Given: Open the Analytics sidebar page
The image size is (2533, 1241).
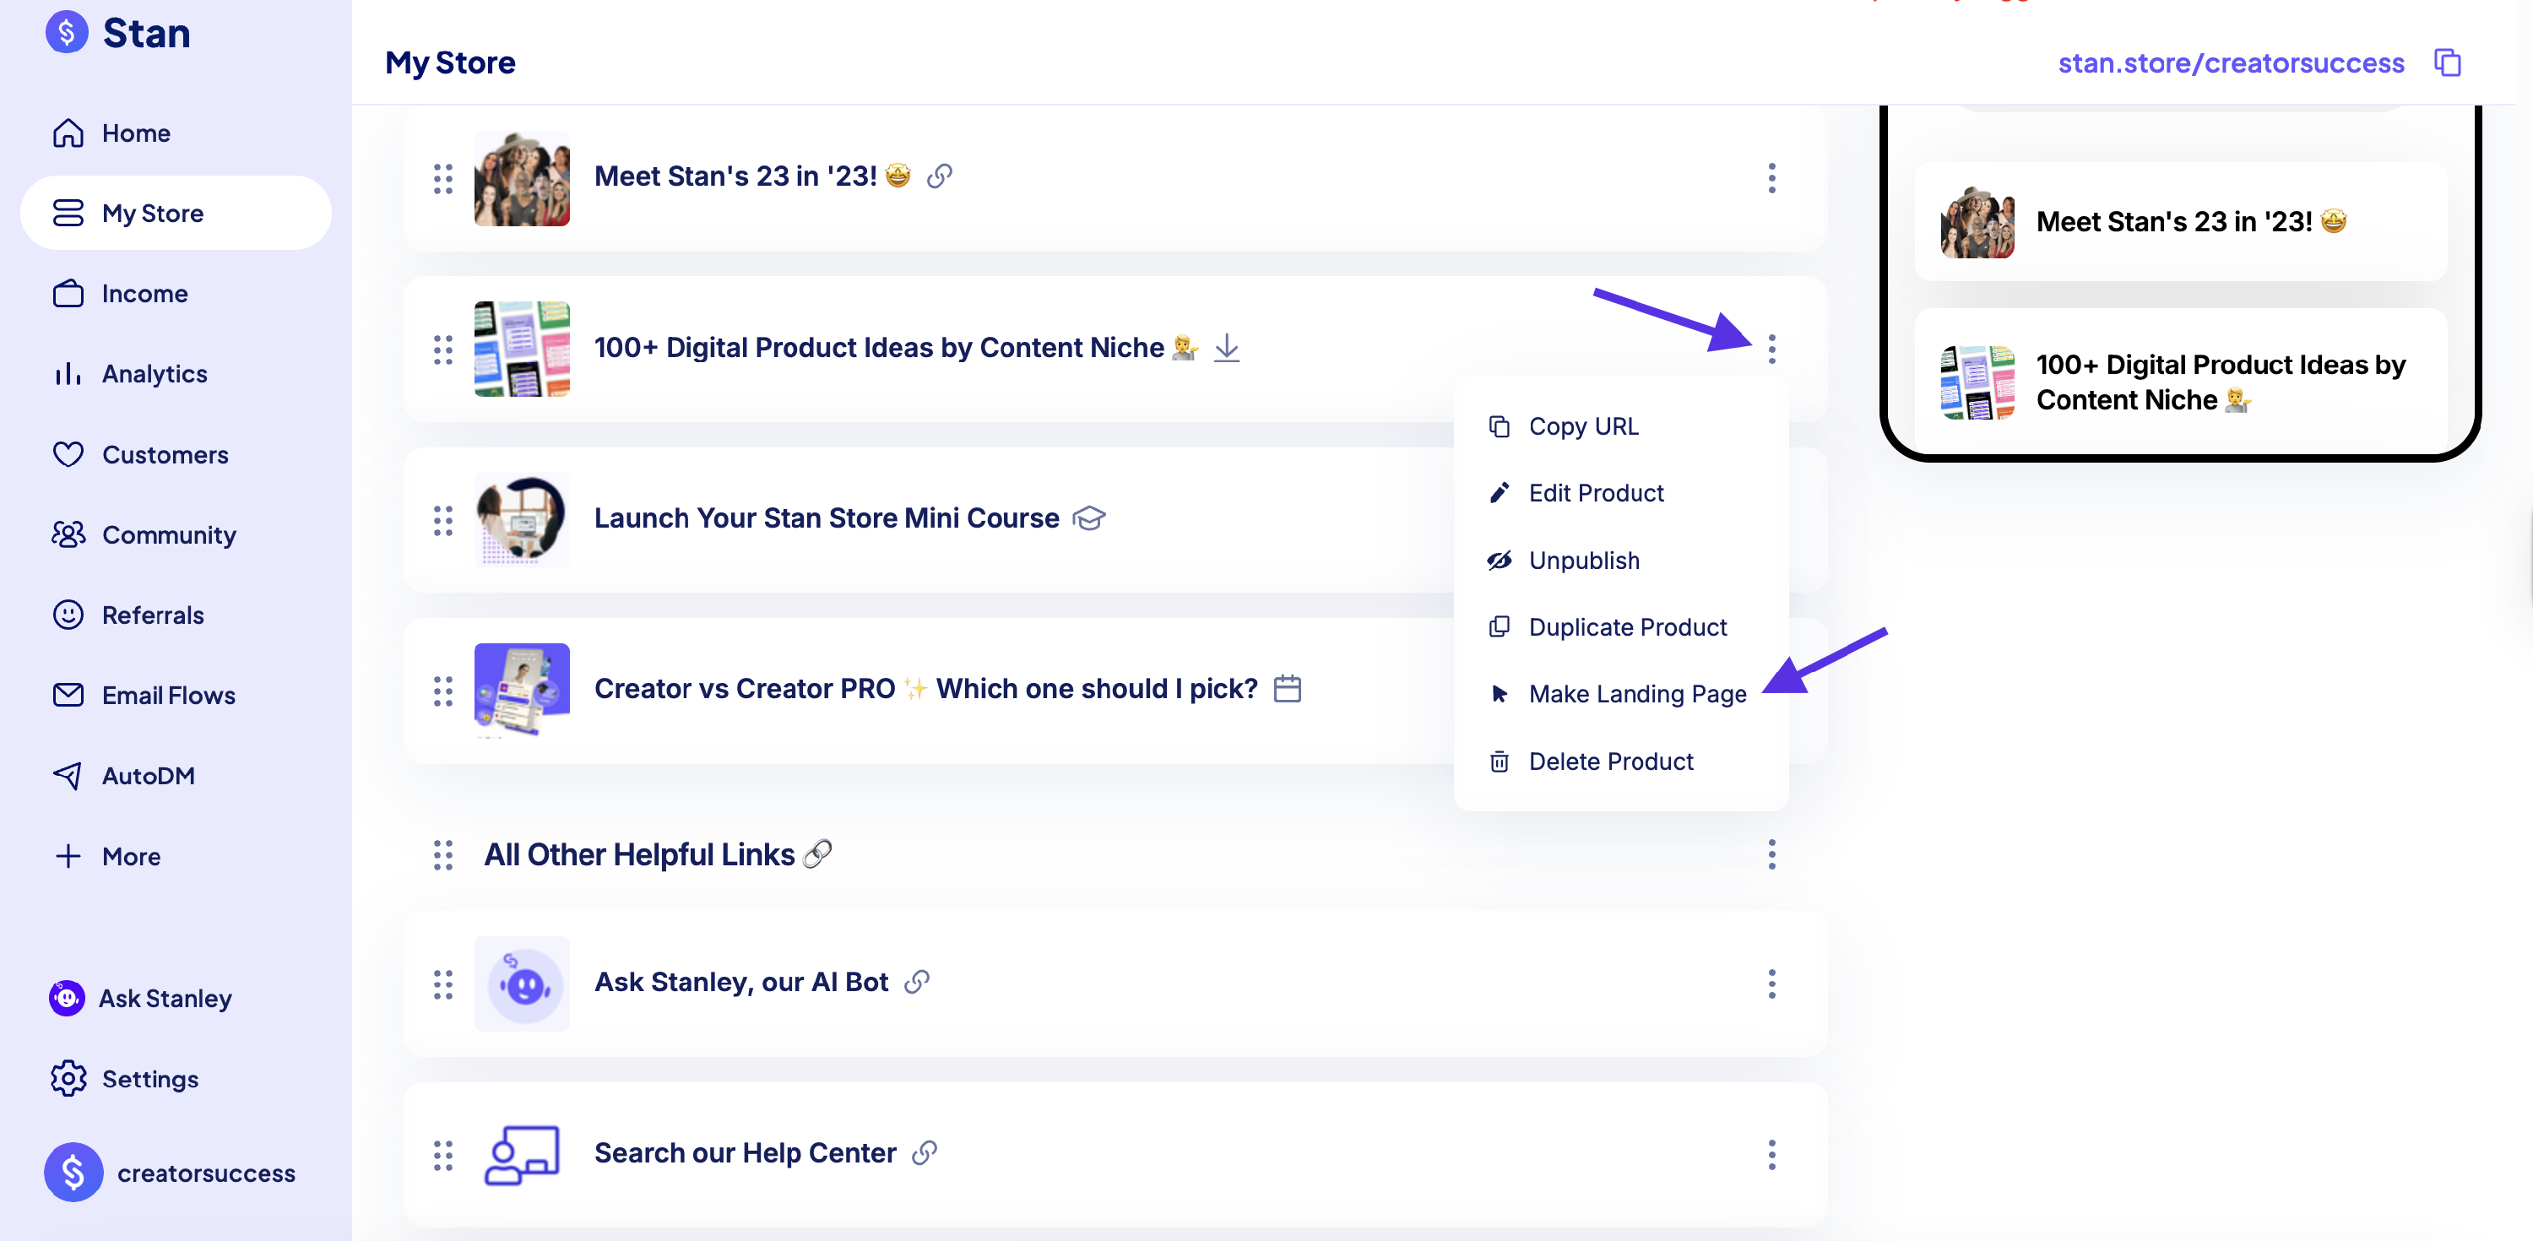Looking at the screenshot, I should point(155,374).
